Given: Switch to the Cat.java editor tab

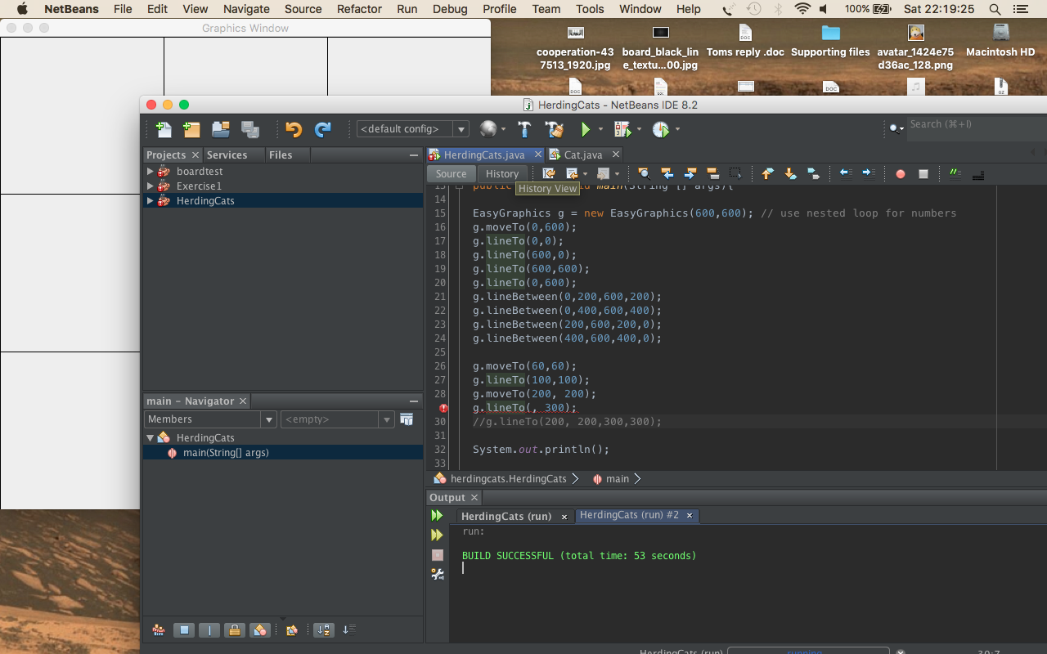Looking at the screenshot, I should (x=582, y=155).
